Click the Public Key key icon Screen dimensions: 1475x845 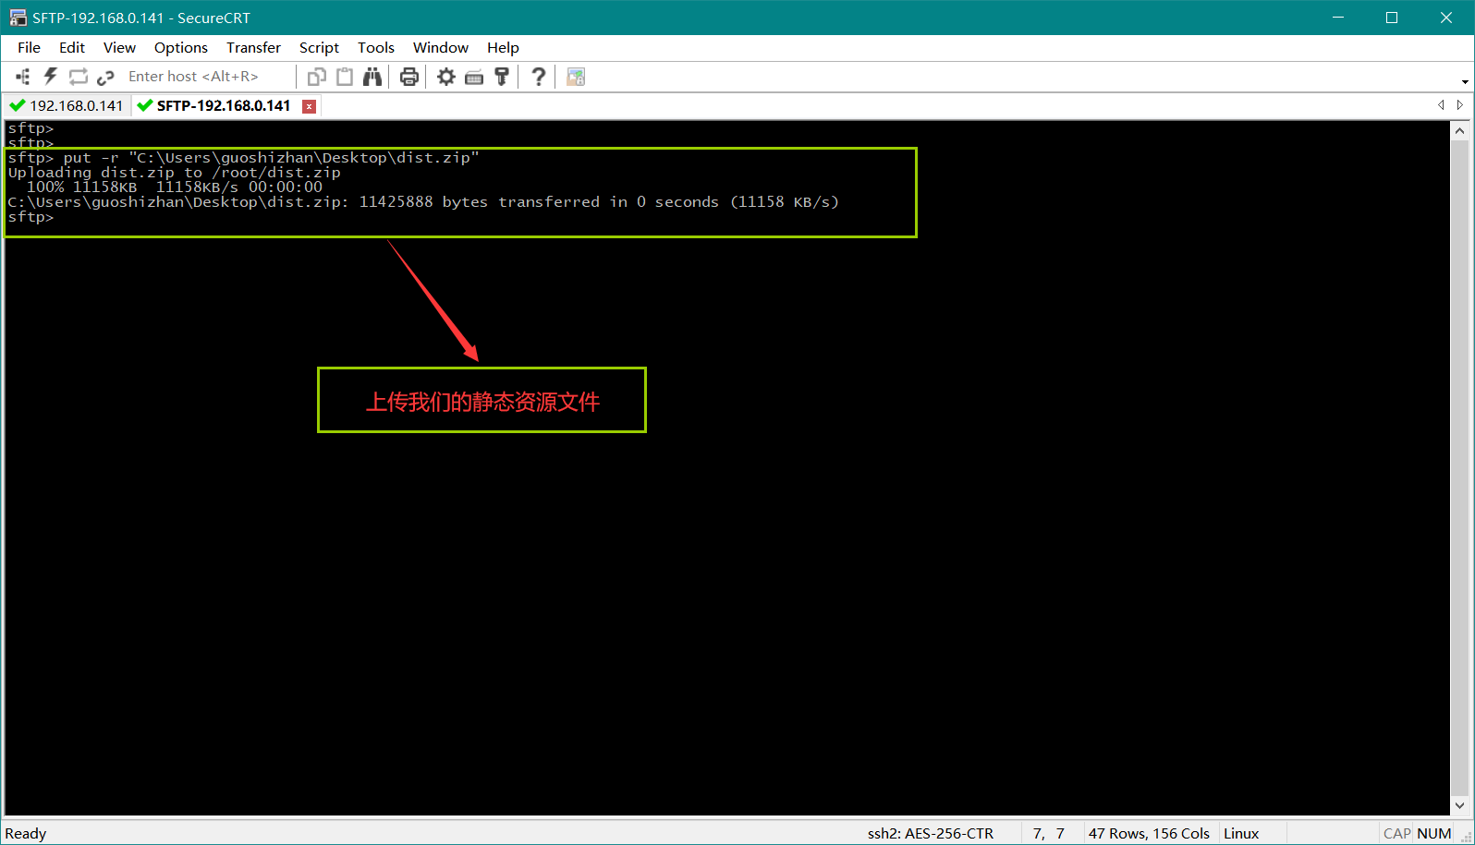(x=502, y=77)
